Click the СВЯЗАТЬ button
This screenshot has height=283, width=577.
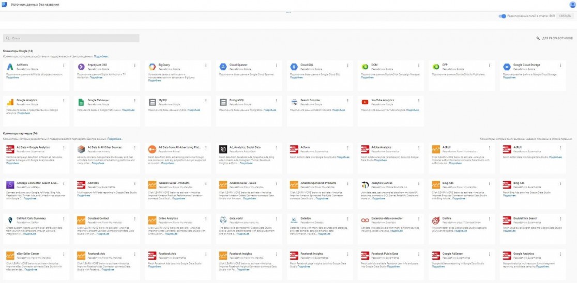point(565,16)
